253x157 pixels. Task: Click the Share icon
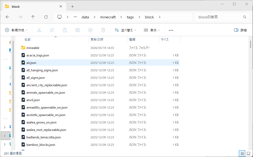pos(90,30)
